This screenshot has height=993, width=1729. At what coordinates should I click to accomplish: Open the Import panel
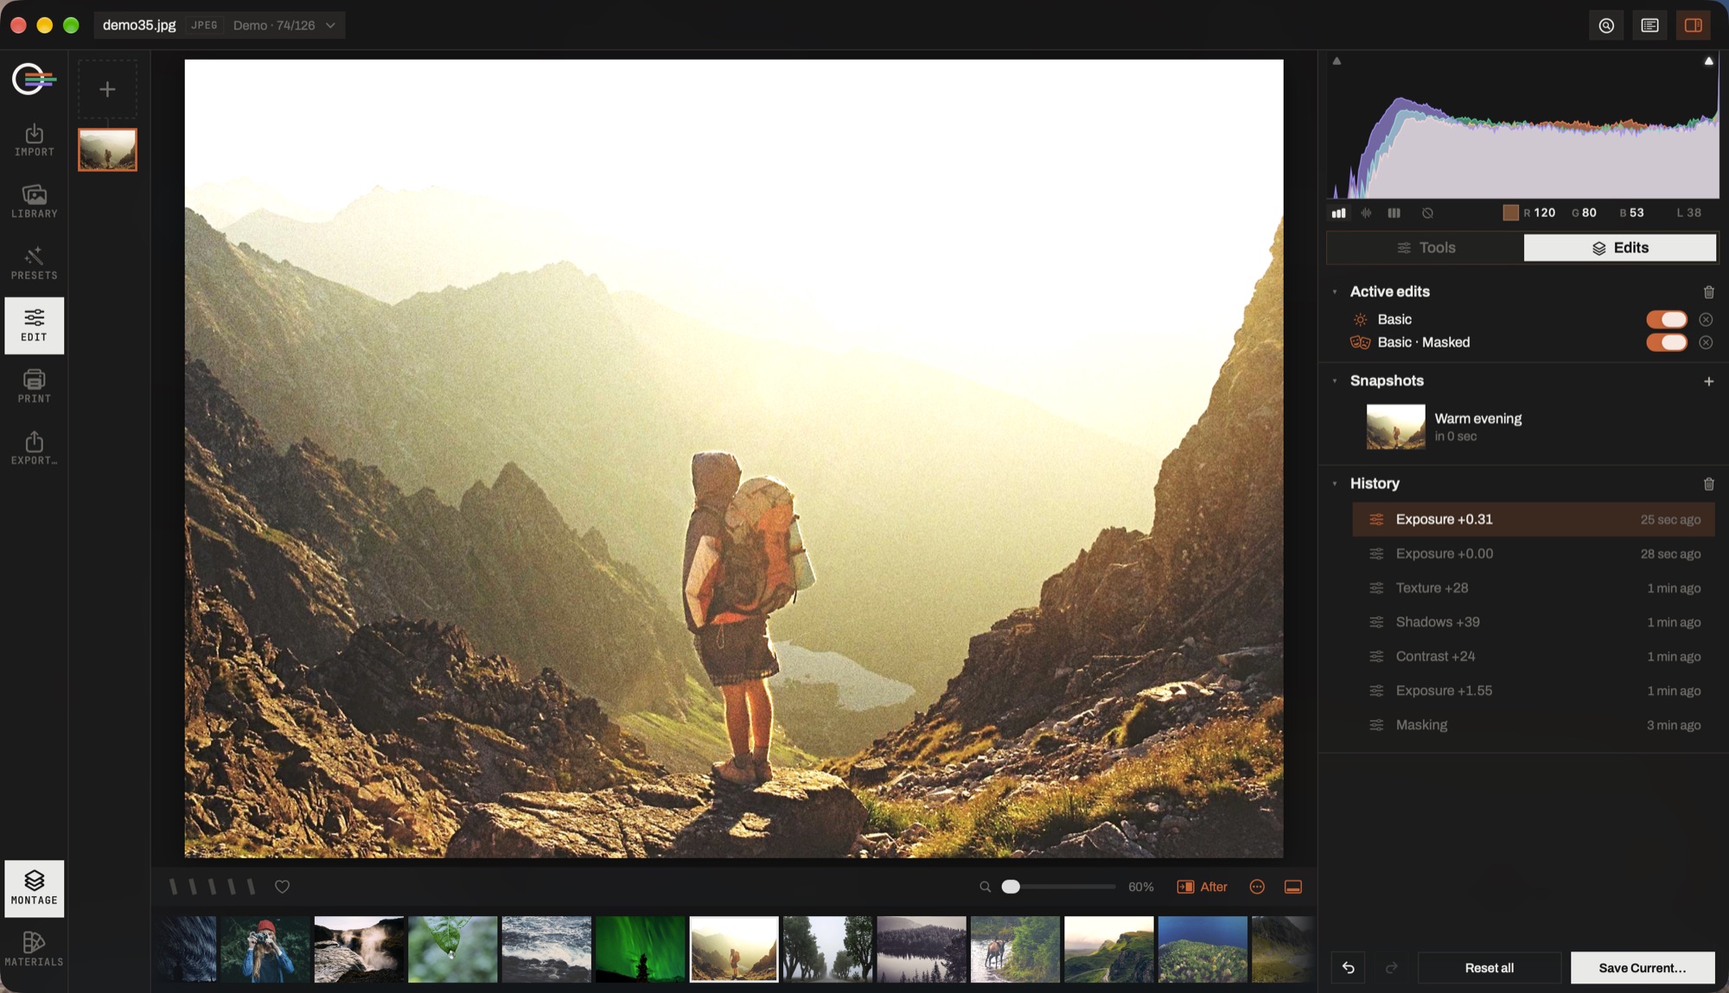point(34,140)
